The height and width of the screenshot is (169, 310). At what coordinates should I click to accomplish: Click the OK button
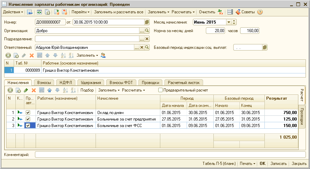262,164
